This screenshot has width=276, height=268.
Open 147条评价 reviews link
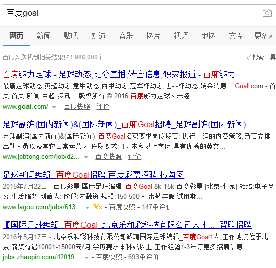[157, 207]
